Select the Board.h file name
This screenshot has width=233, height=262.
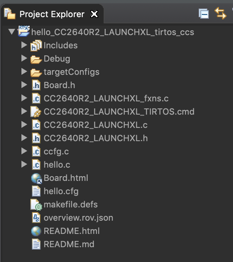coord(59,85)
